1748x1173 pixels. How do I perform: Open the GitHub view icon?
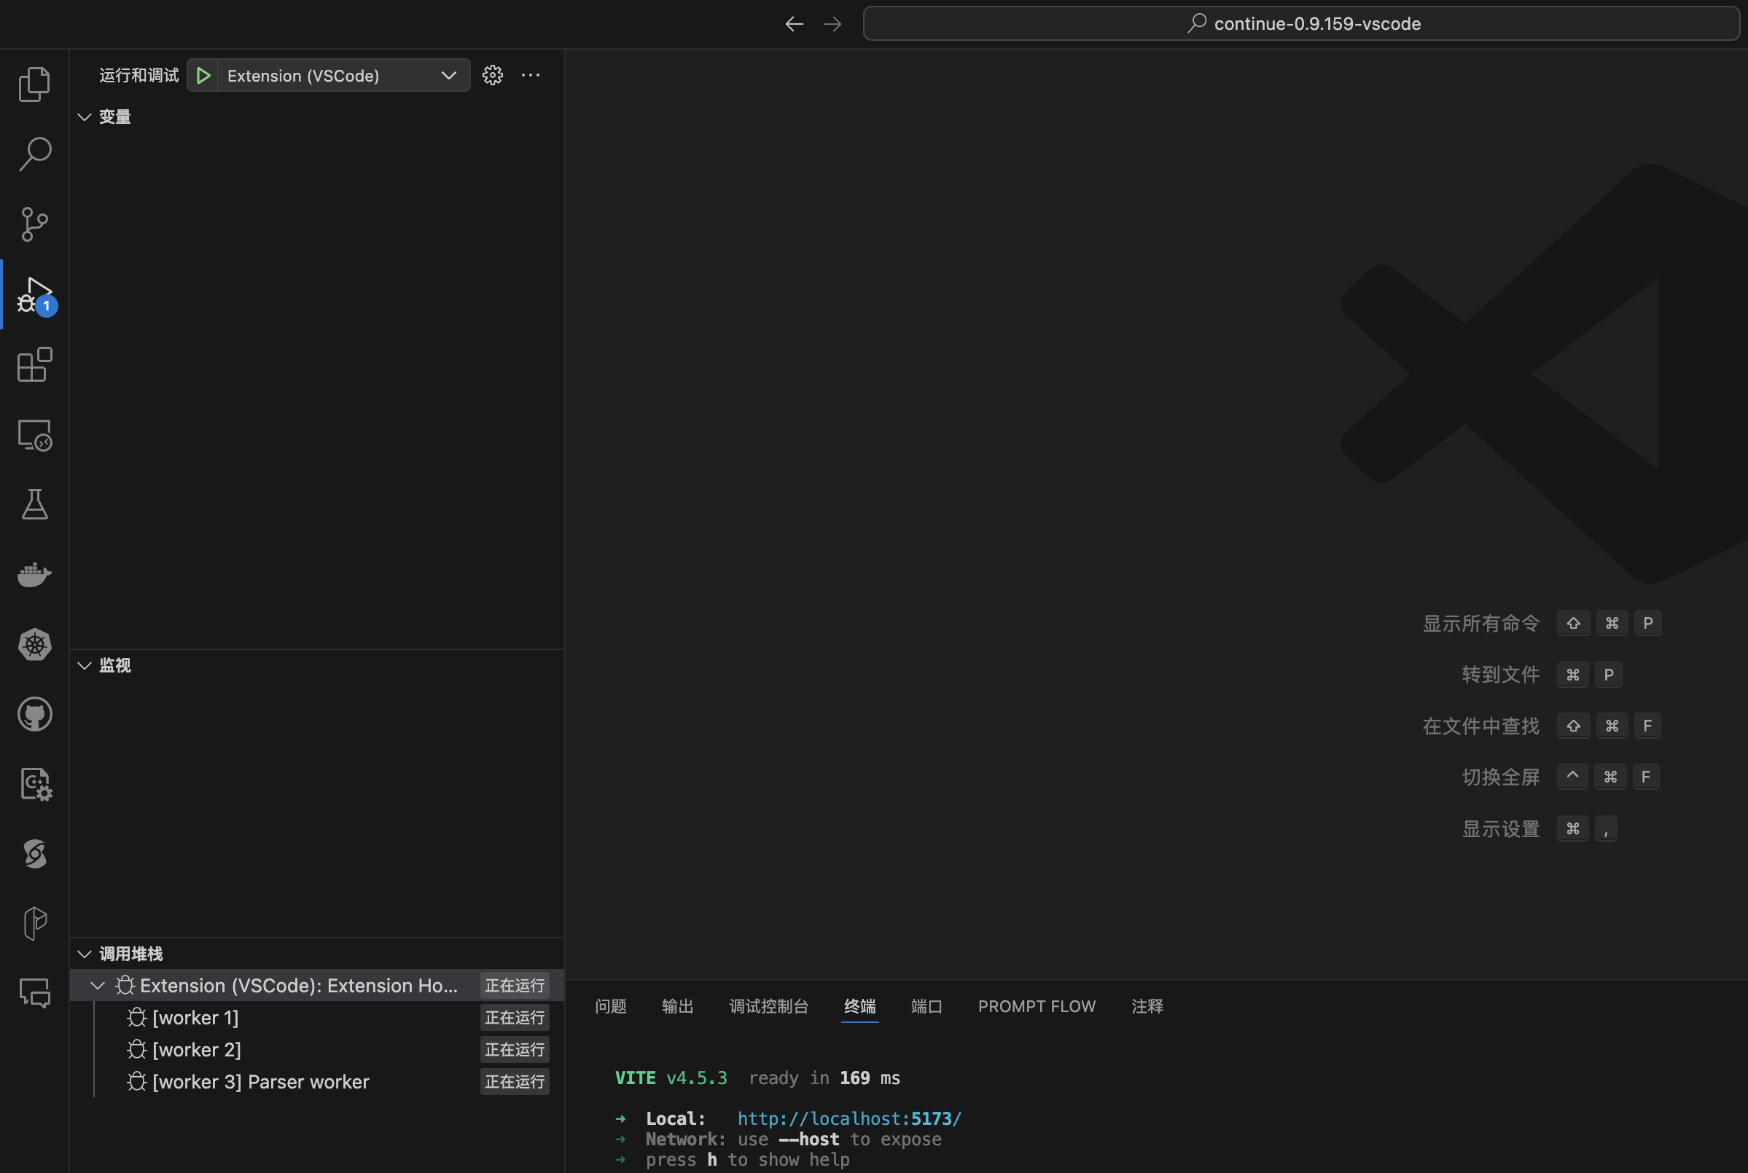(x=34, y=715)
